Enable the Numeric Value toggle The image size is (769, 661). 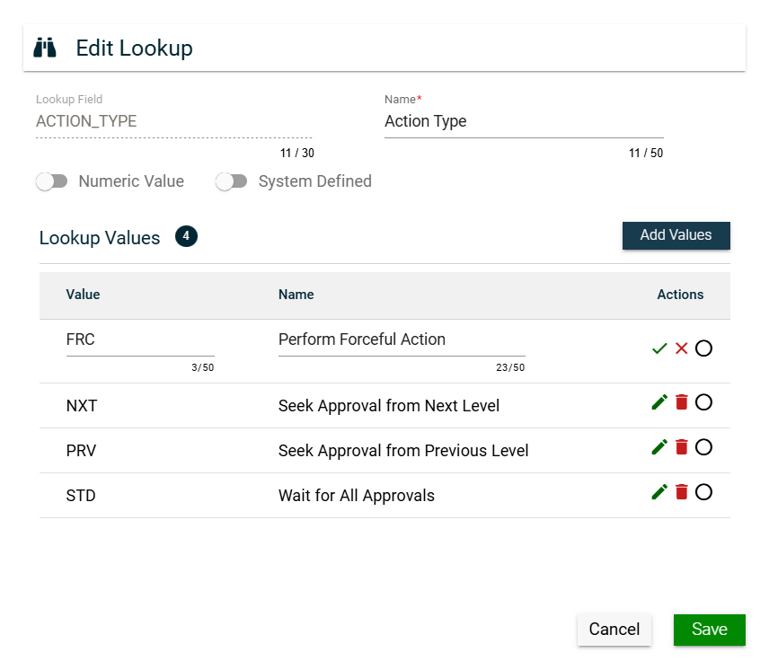point(52,181)
